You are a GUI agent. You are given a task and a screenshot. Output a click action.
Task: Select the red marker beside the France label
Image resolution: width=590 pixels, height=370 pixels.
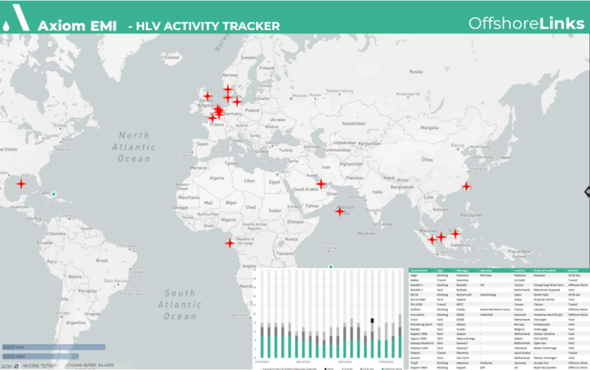pos(213,118)
